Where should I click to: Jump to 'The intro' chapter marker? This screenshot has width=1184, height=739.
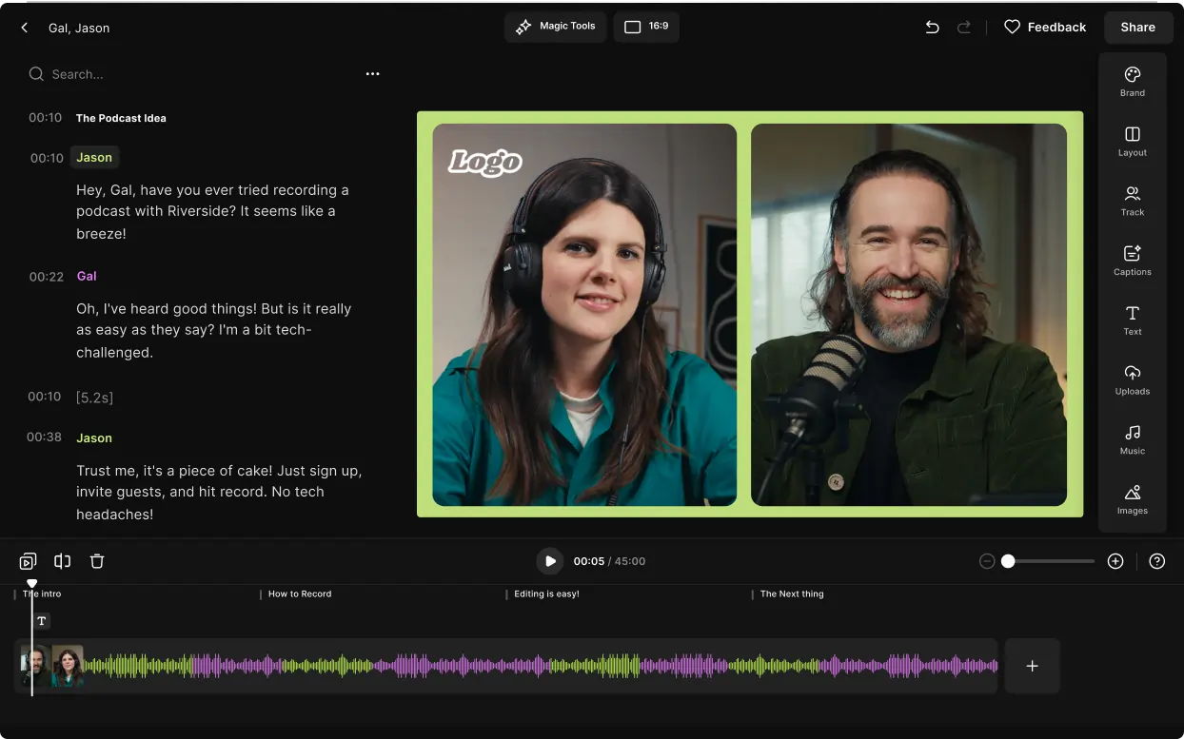41,593
